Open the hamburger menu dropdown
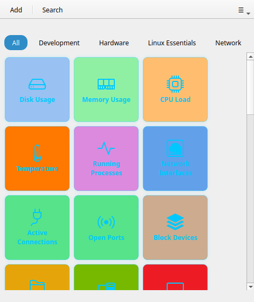This screenshot has width=254, height=302. [244, 10]
